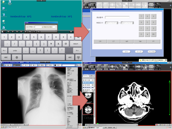Screen dimensions: 172x129
Task: Select the すべて tab in the CT study list
Action: [86, 76]
